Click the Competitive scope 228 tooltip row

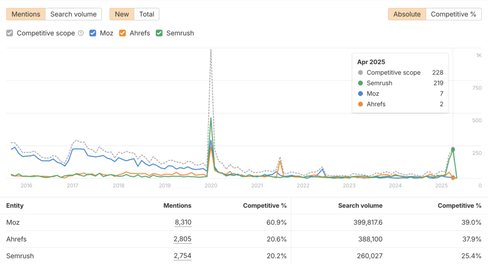tap(400, 72)
